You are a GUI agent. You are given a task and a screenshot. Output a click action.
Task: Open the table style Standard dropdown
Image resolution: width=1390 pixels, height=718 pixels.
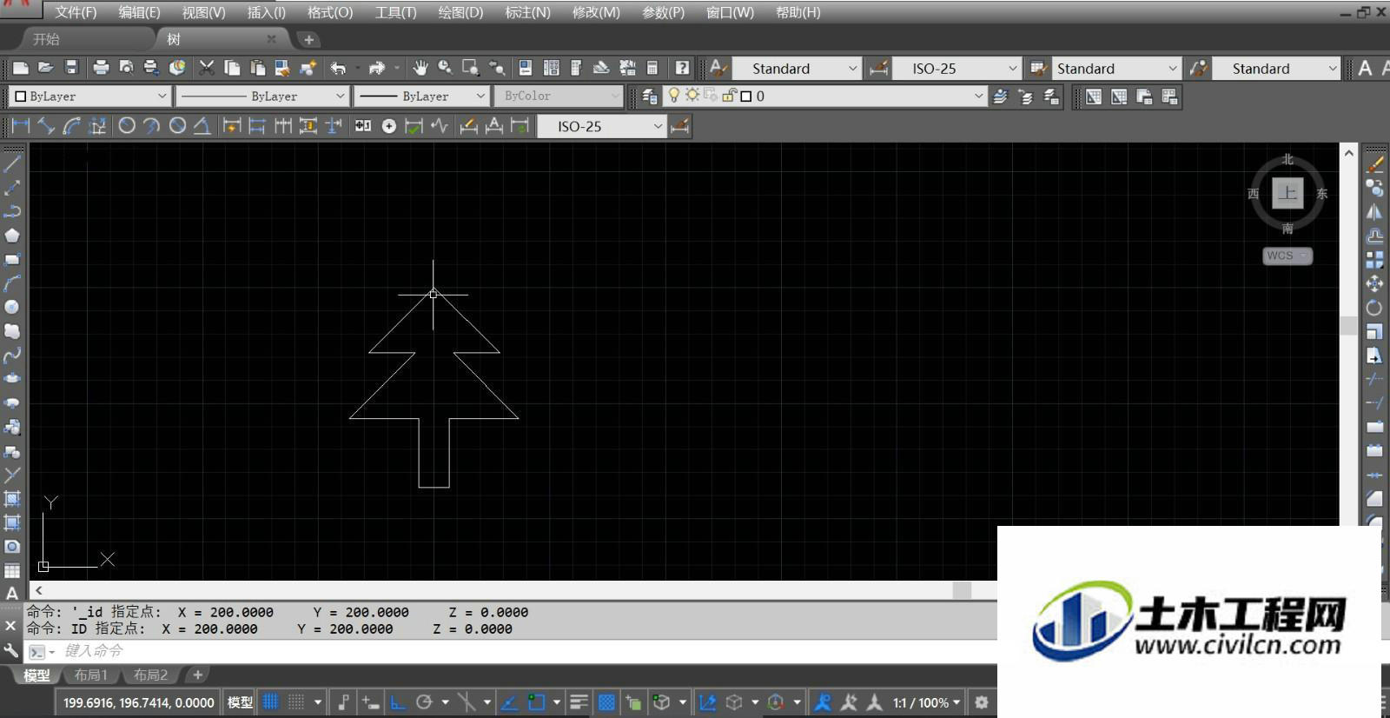point(1116,68)
